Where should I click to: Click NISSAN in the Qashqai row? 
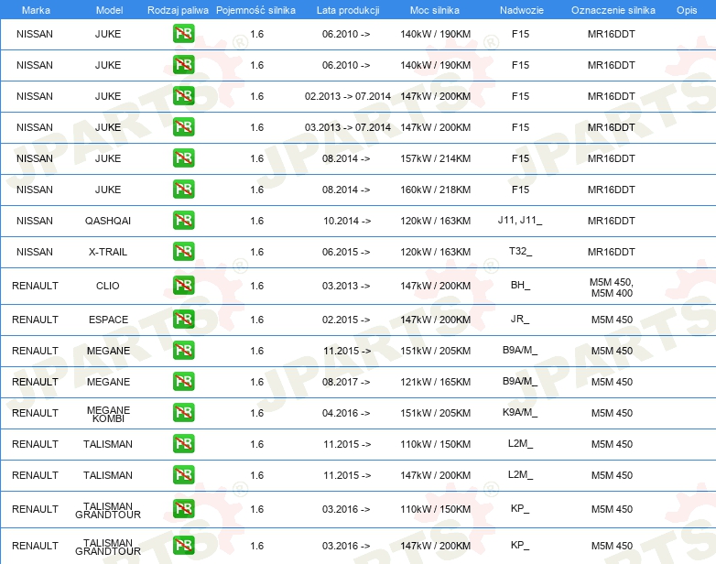35,221
